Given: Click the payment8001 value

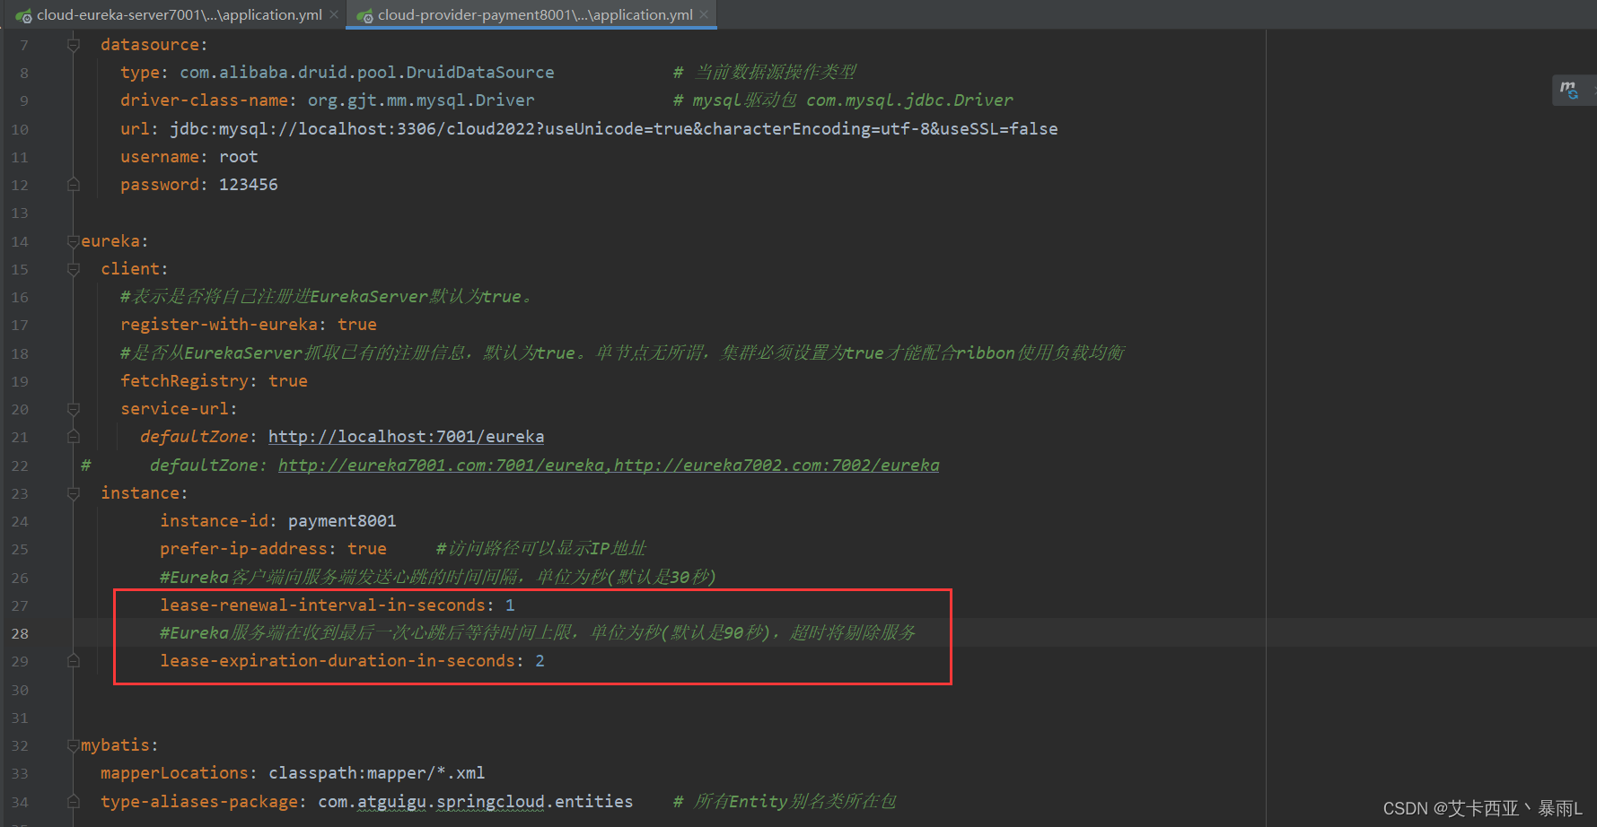Looking at the screenshot, I should pos(342,521).
